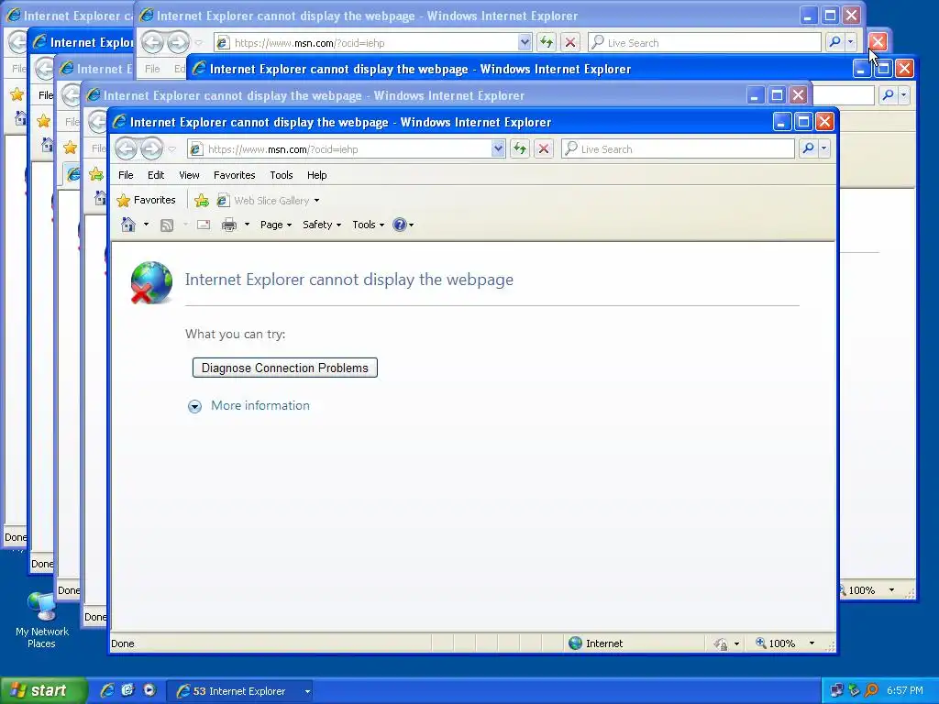
Task: Open Favorites star button in front window
Action: 146,200
